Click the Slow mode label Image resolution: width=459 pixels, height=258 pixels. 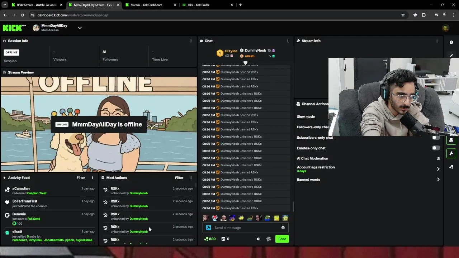(x=306, y=116)
